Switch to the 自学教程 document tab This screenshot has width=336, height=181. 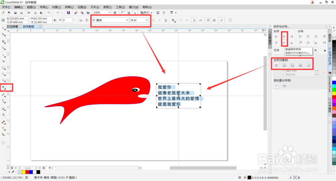29,27
